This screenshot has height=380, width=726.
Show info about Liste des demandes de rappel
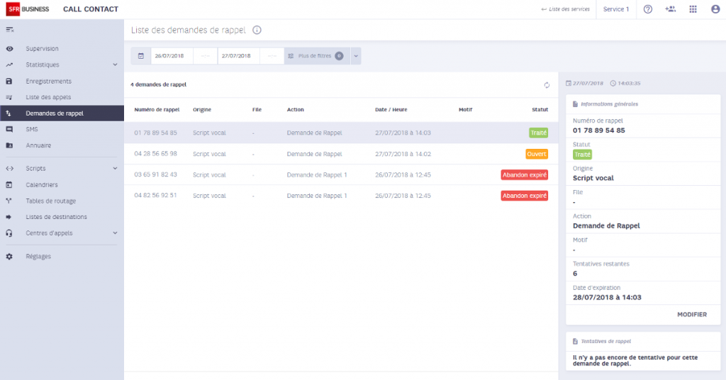[257, 30]
